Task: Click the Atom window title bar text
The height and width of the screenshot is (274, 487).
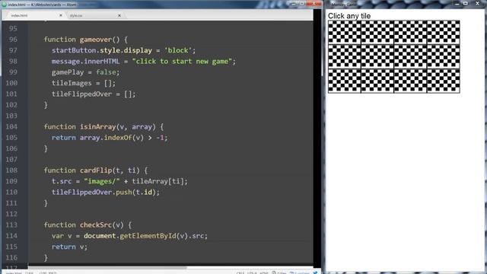Action: (x=43, y=5)
